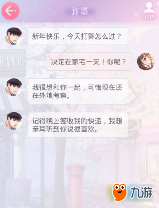Click the pink mailbox in the background
Viewport: 159px width, 208px height.
click(76, 186)
